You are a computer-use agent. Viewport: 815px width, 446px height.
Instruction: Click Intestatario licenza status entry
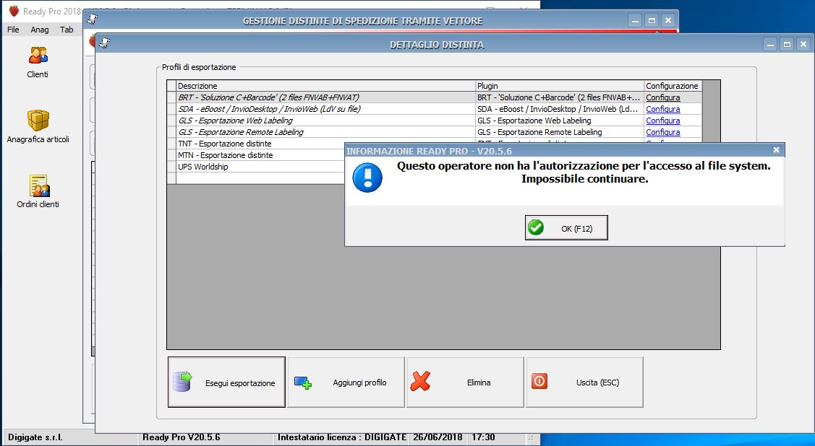click(342, 437)
